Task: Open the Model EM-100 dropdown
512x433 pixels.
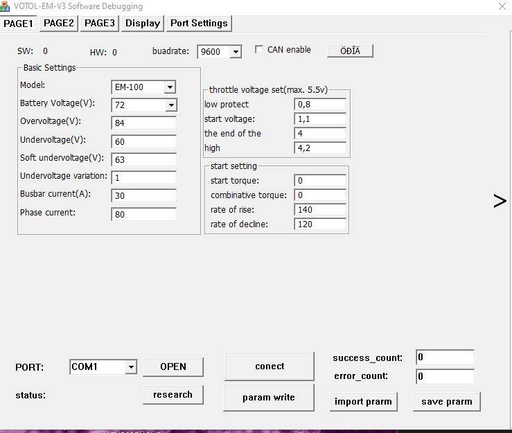Action: 170,87
